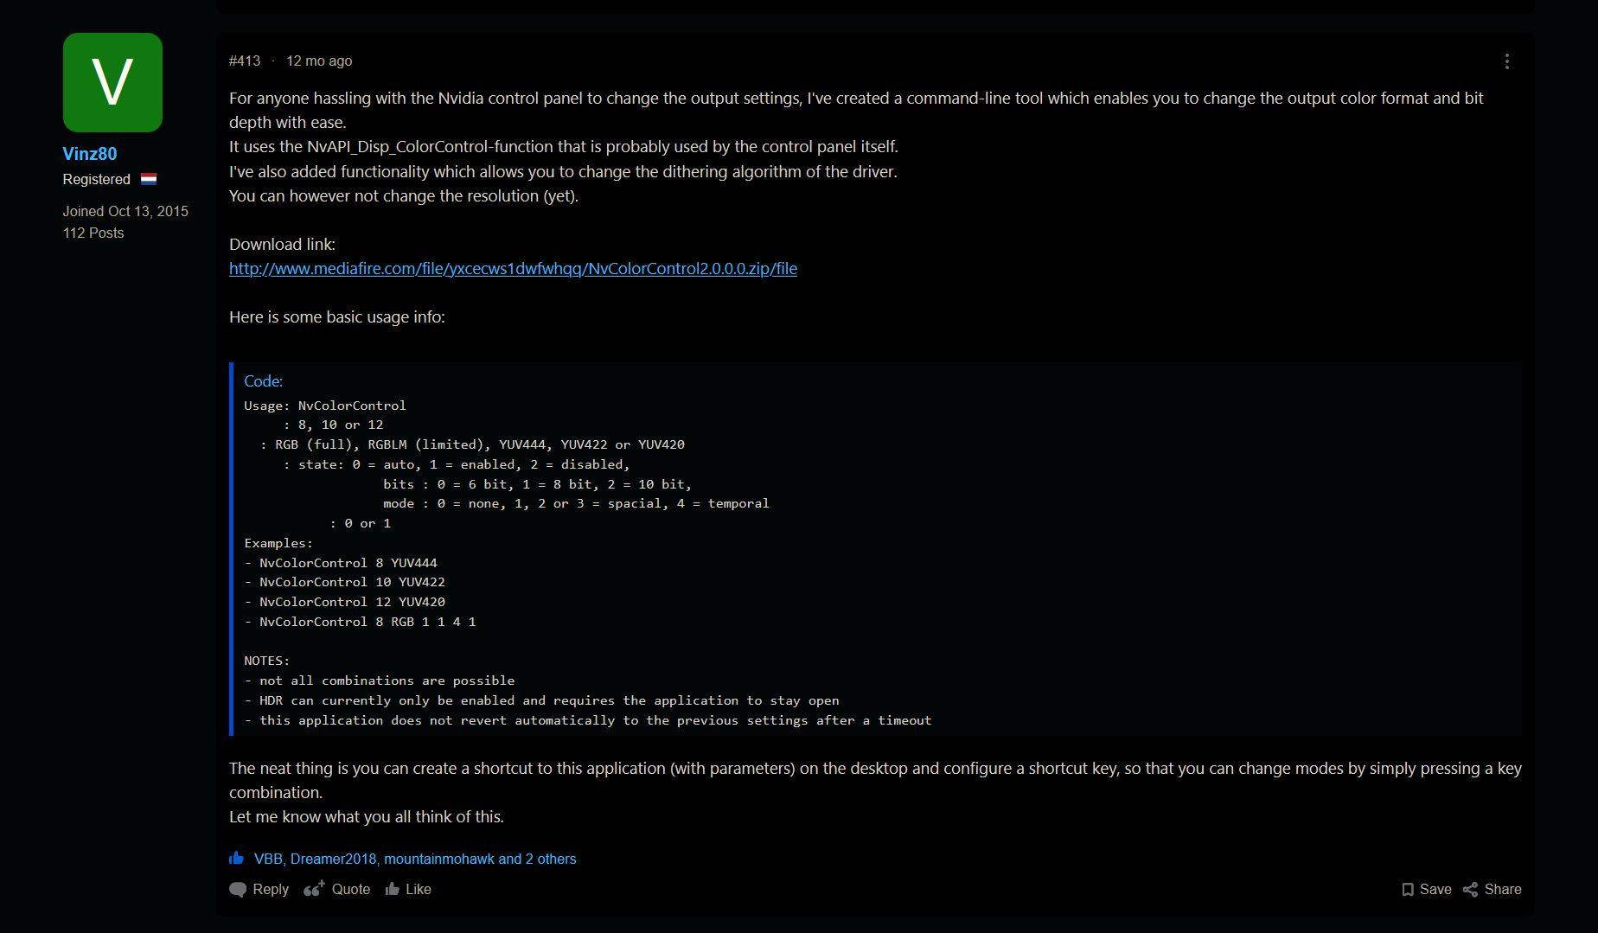
Task: Click the Quote icon
Action: point(314,889)
